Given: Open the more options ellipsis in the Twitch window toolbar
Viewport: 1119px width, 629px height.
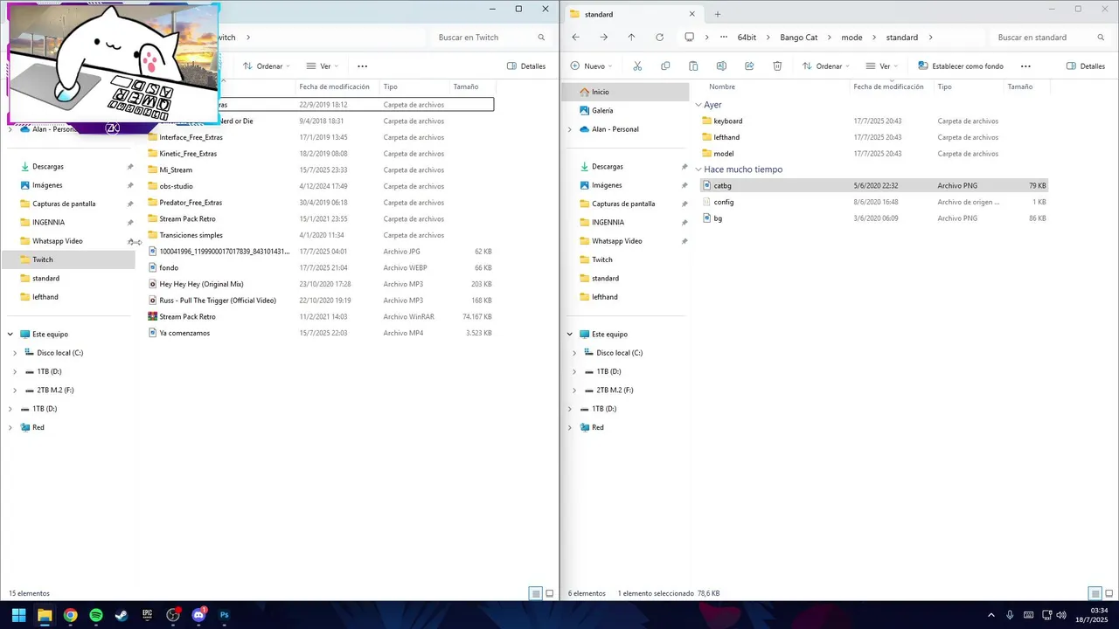Looking at the screenshot, I should (x=362, y=66).
